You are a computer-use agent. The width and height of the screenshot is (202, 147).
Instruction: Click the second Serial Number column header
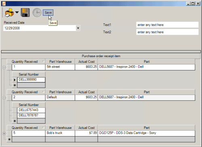tap(29, 105)
